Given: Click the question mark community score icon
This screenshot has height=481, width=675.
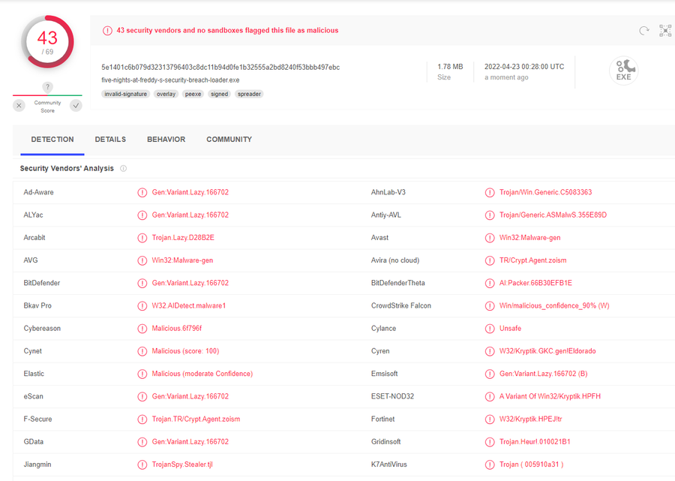Looking at the screenshot, I should pyautogui.click(x=47, y=87).
